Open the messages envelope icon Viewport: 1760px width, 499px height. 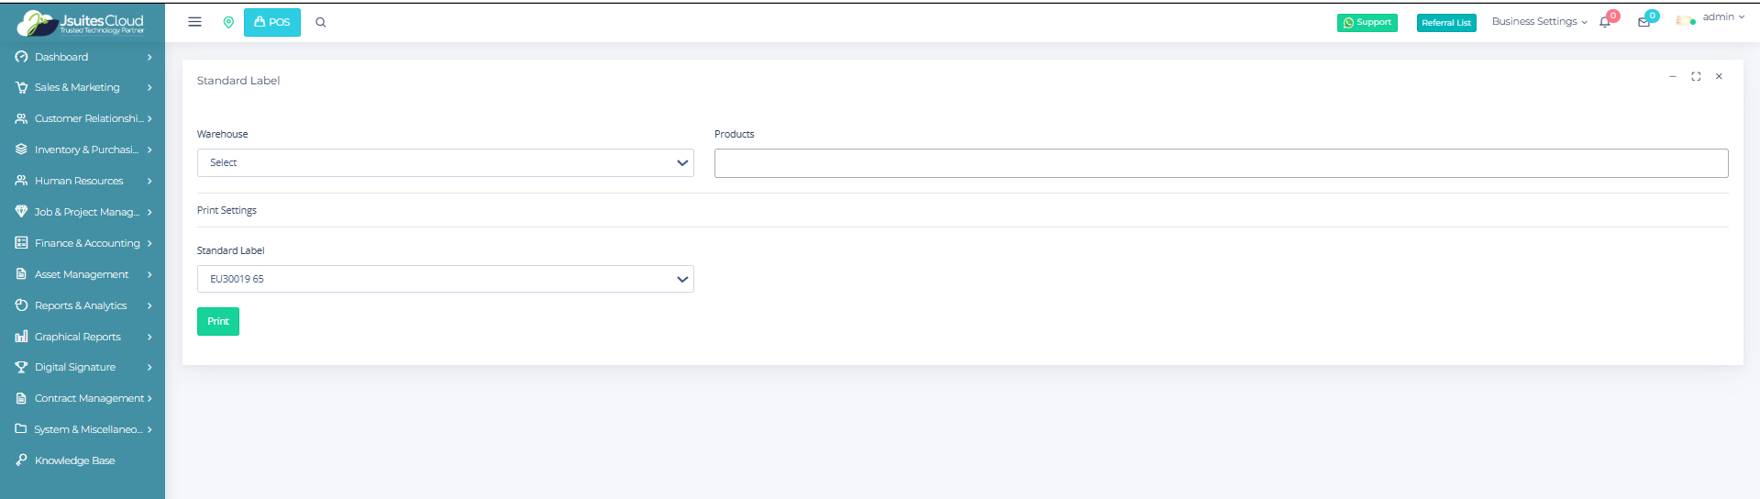[1644, 22]
